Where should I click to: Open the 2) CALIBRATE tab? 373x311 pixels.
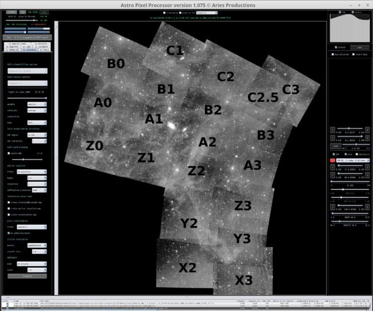(41, 47)
